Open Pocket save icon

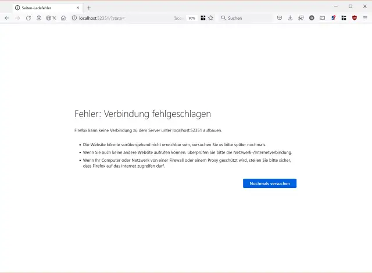280,18
